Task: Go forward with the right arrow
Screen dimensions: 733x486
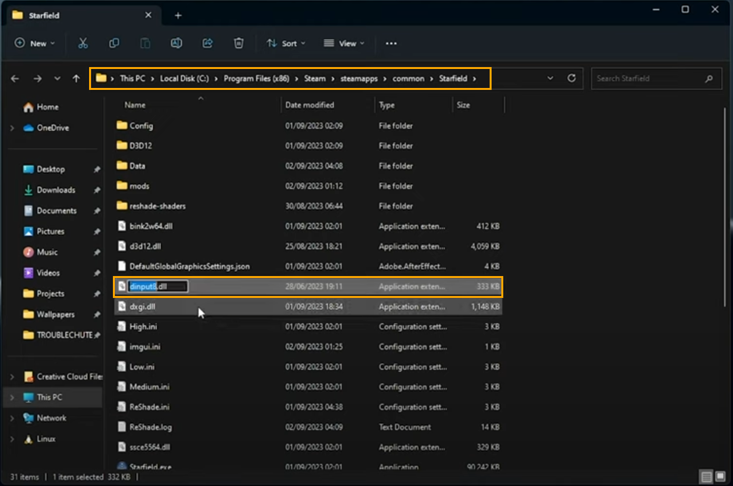Action: pos(37,78)
